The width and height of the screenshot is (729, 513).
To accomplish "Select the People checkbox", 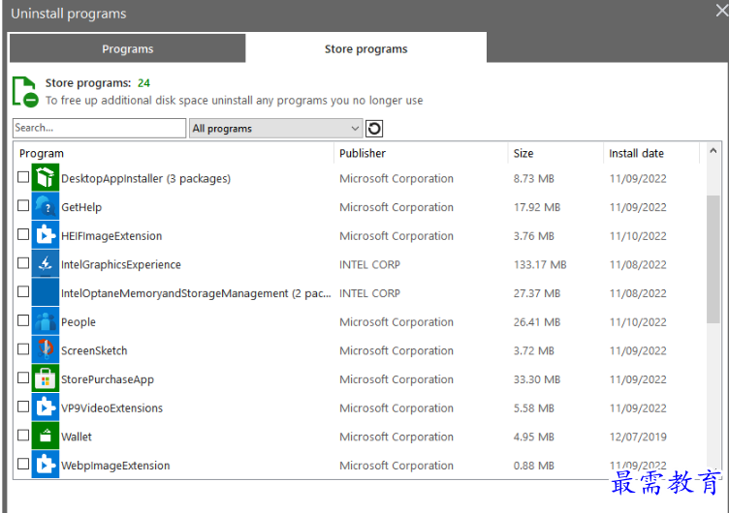I will click(23, 320).
